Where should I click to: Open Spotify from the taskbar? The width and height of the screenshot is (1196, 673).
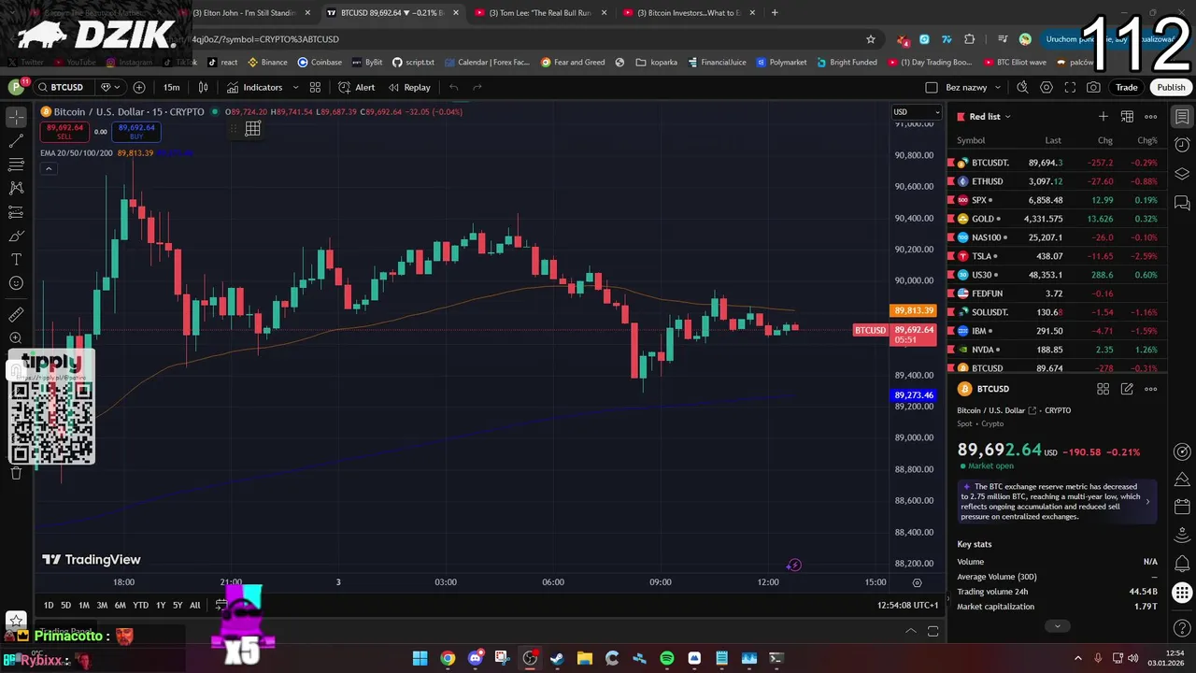pos(666,658)
